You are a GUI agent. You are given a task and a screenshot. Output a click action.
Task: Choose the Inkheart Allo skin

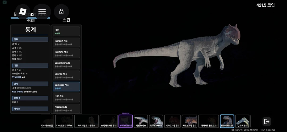66,42
